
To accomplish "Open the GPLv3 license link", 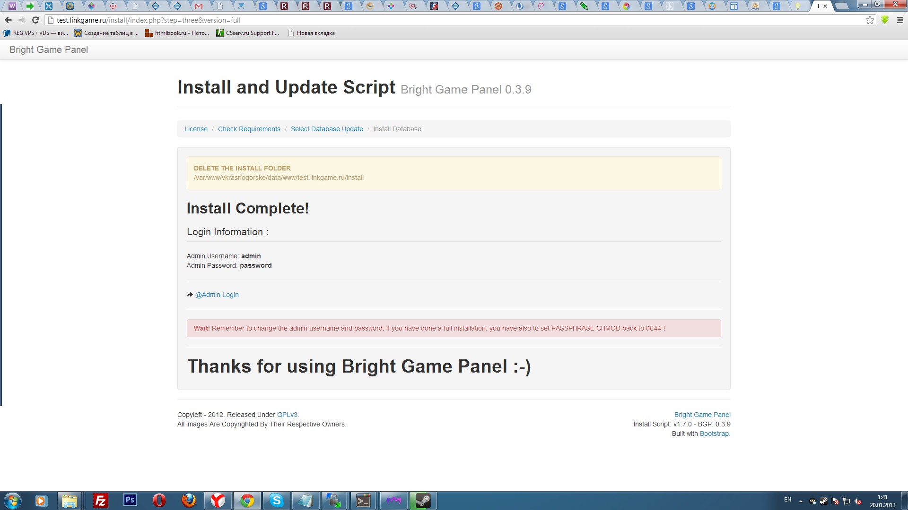I will (x=287, y=415).
